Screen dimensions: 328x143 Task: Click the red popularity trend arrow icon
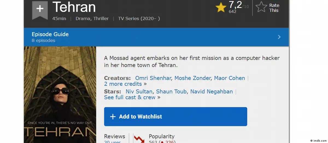(139, 139)
